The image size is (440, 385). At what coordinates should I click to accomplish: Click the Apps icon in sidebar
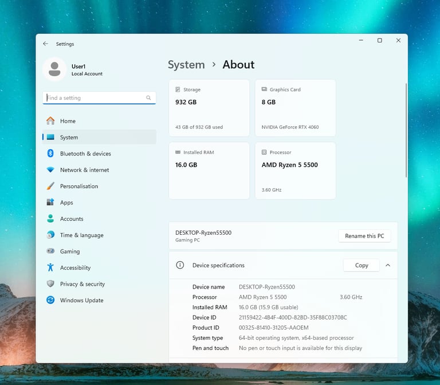click(x=50, y=203)
